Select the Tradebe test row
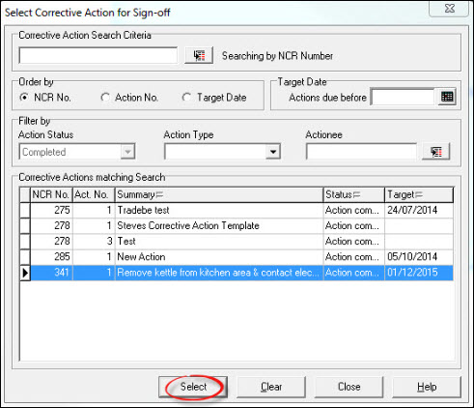 (237, 210)
